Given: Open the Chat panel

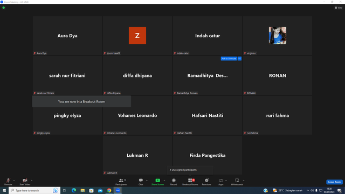Looking at the screenshot, I should (x=141, y=182).
